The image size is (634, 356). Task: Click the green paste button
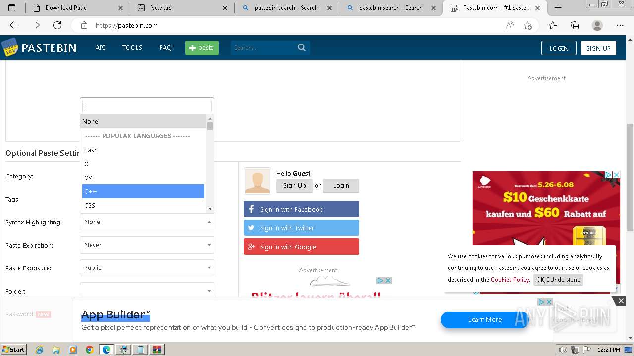coord(202,47)
